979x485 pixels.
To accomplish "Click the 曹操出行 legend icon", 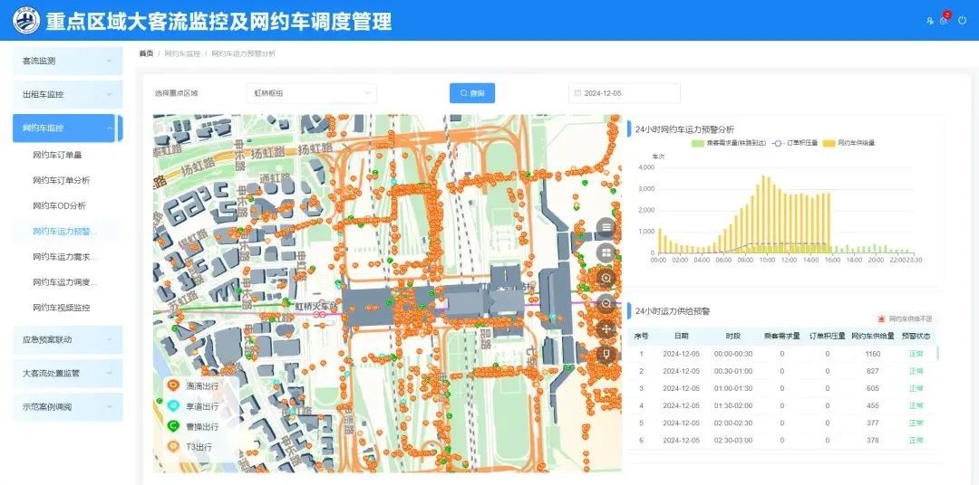I will coord(173,426).
